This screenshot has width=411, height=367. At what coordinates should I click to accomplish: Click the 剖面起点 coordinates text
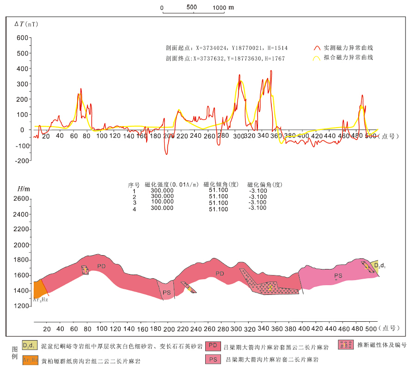pos(227,48)
